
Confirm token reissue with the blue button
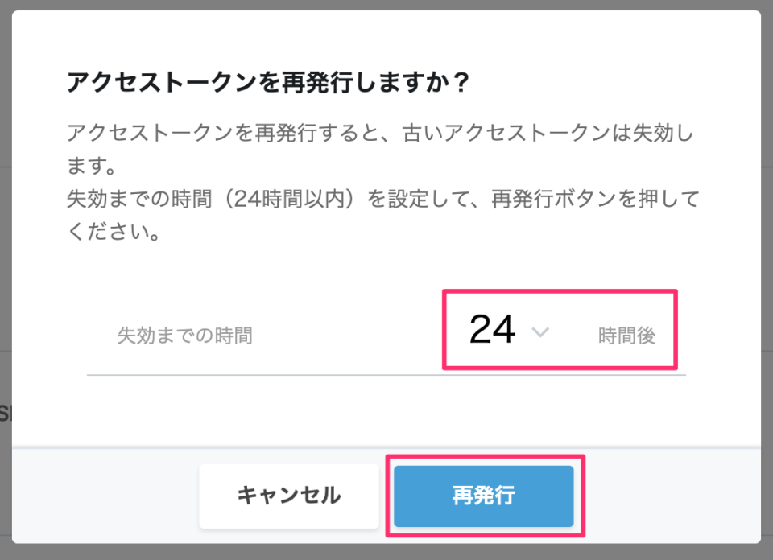483,496
